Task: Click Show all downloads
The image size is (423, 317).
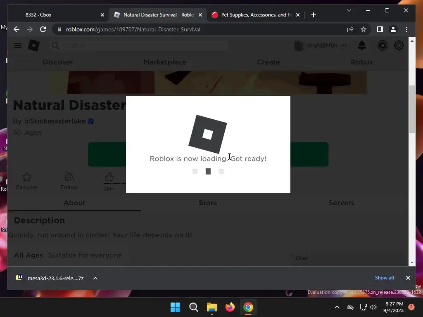Action: point(384,278)
